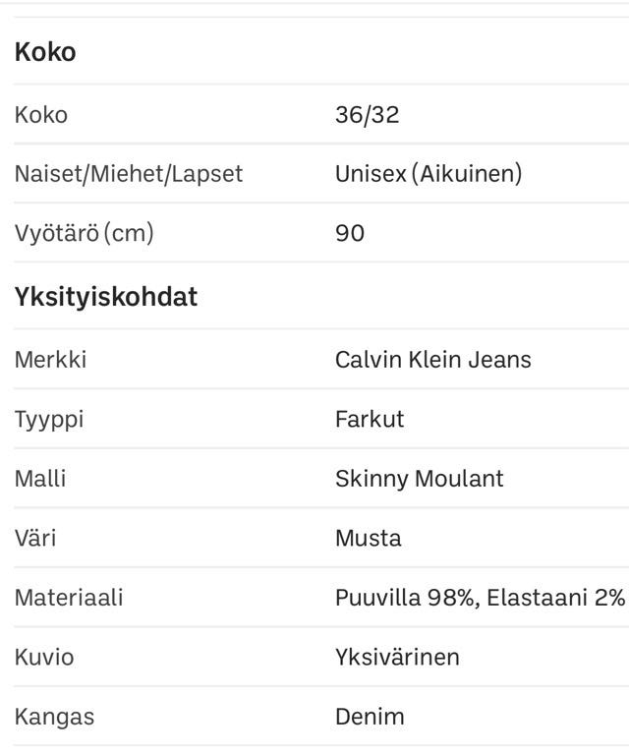Select the Unisex (Aikuinen) value
629x755 pixels.
click(x=429, y=174)
